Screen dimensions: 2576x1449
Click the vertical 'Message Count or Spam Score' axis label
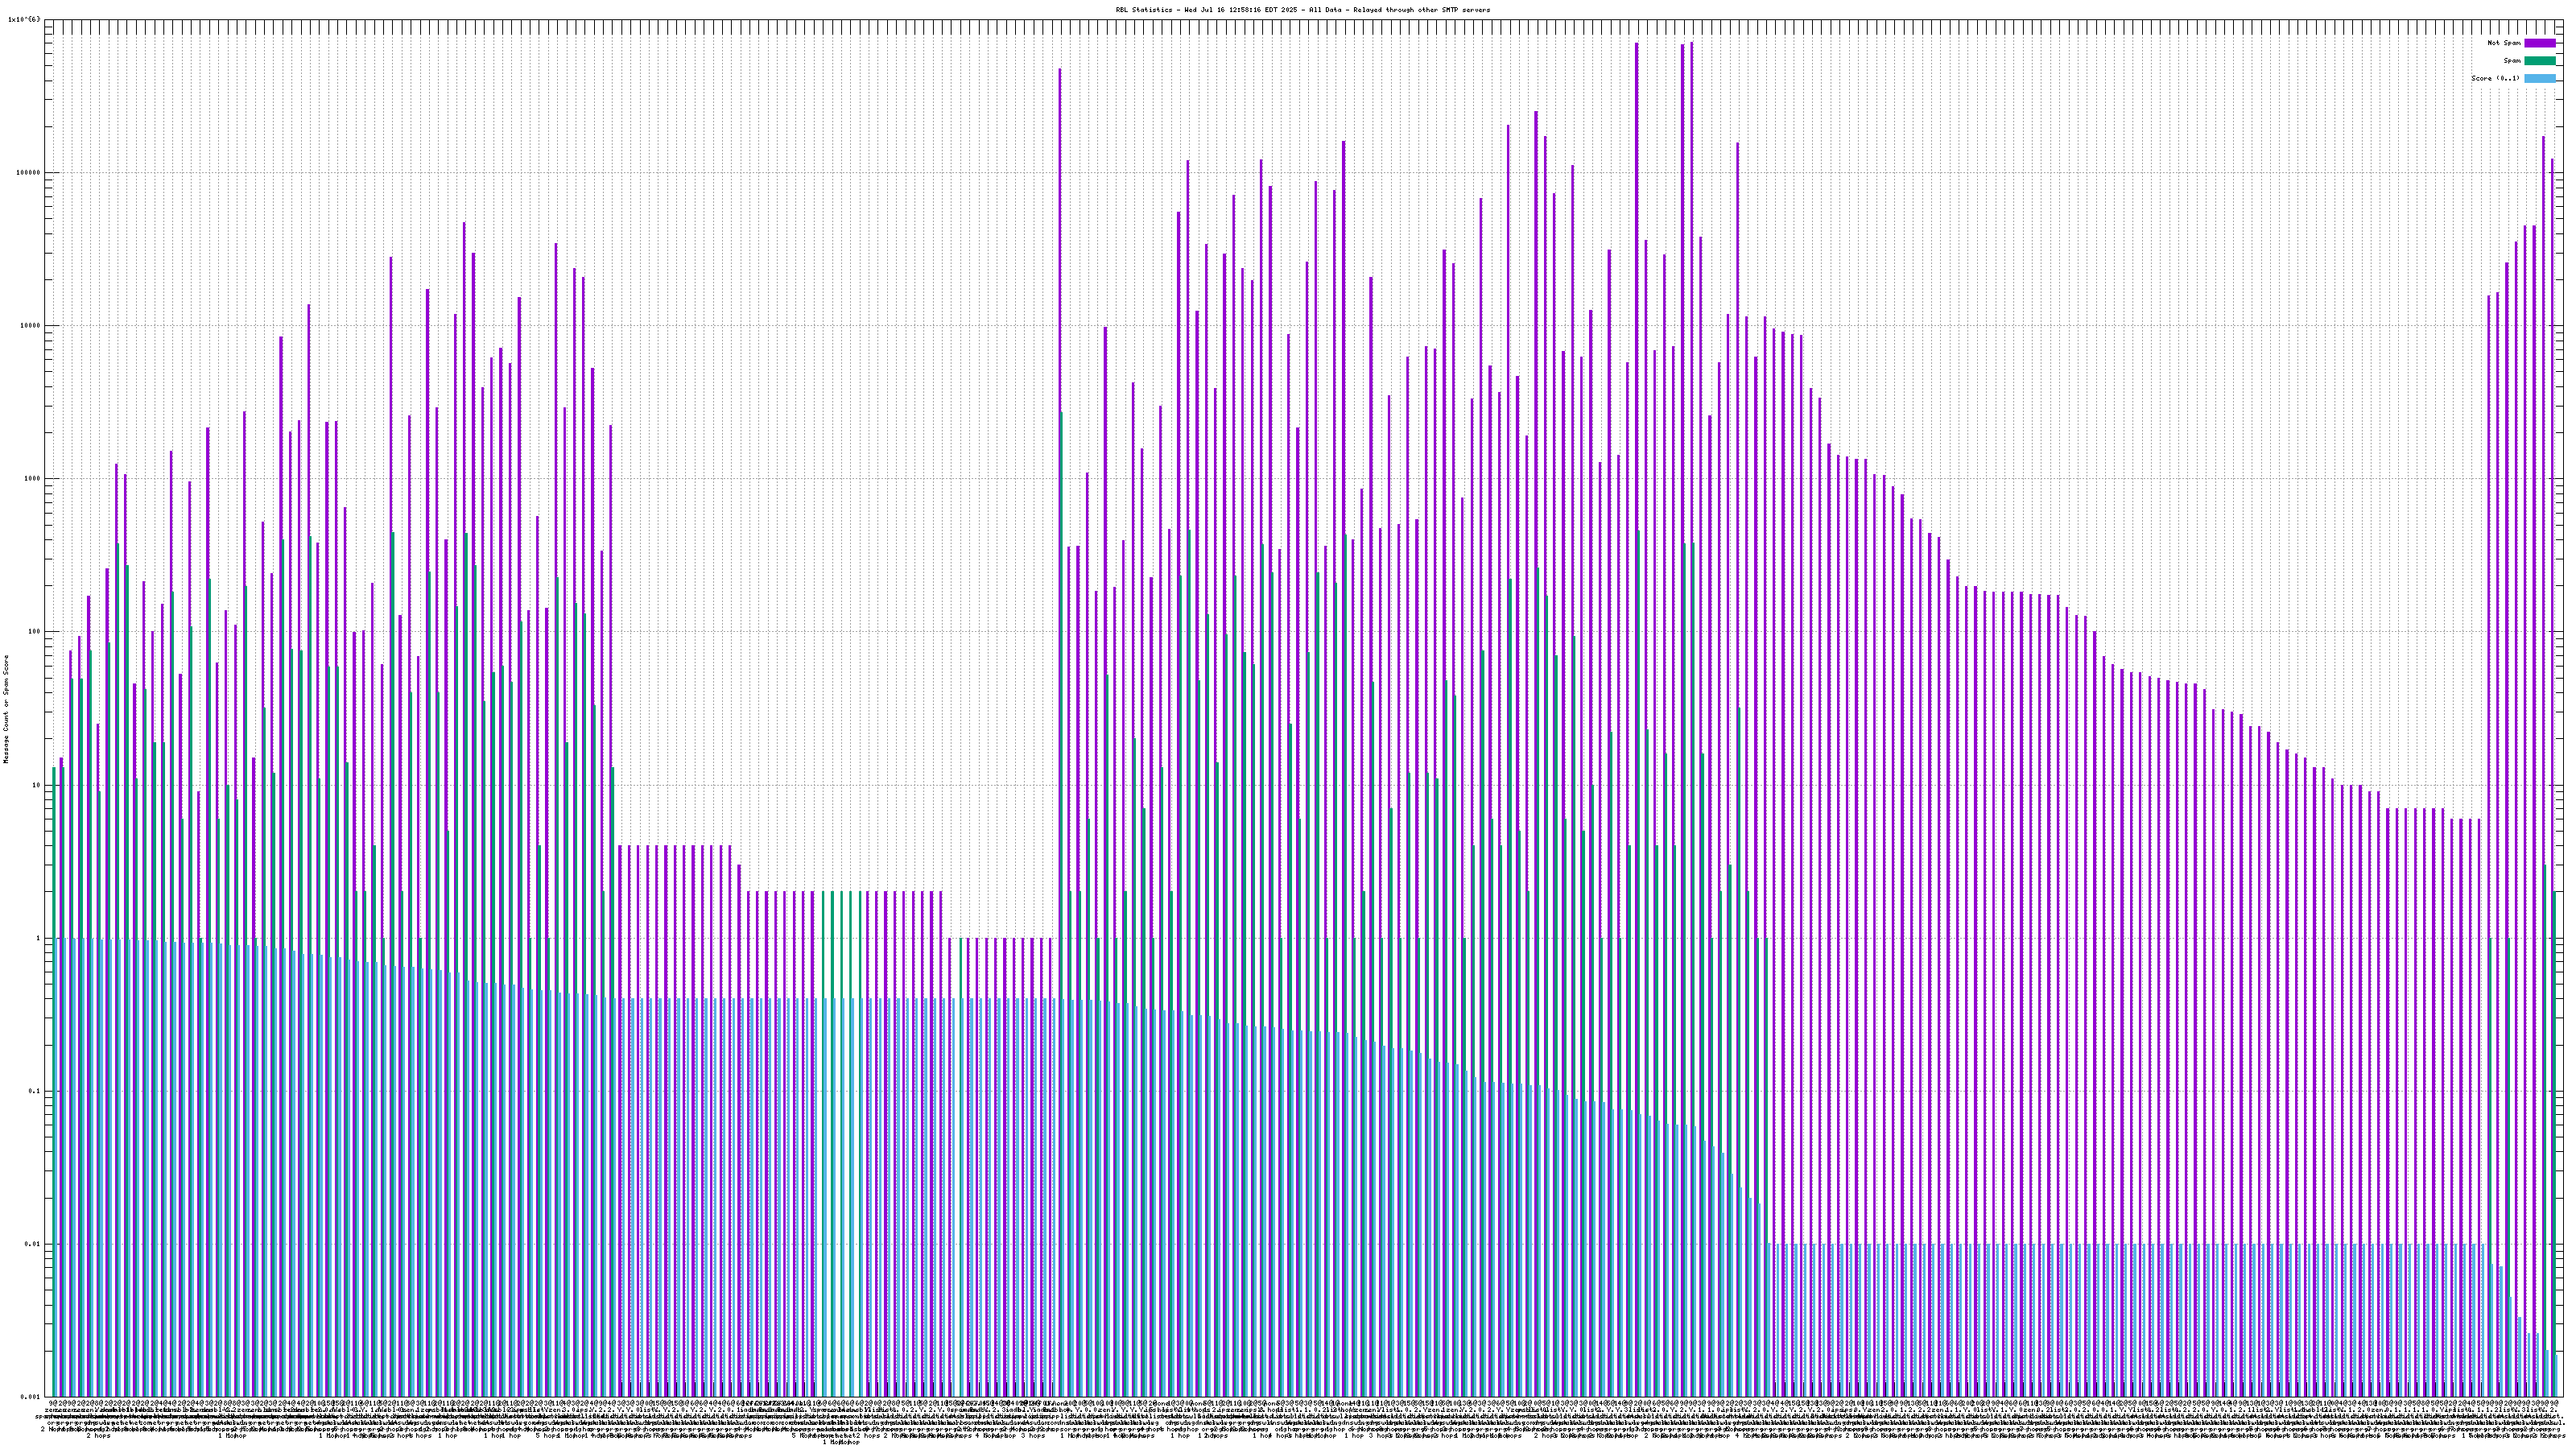6,709
